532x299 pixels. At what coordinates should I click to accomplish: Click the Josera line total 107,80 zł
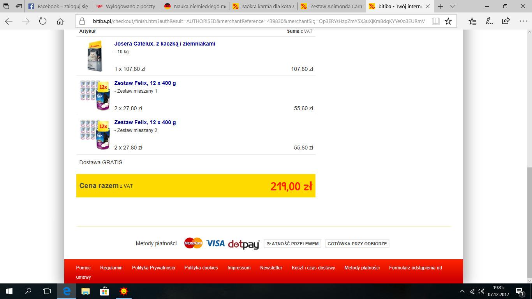pyautogui.click(x=302, y=69)
